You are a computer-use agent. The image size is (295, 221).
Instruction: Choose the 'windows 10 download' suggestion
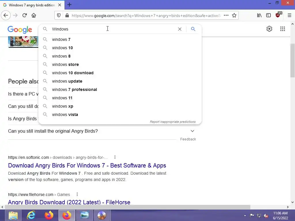(x=120, y=73)
